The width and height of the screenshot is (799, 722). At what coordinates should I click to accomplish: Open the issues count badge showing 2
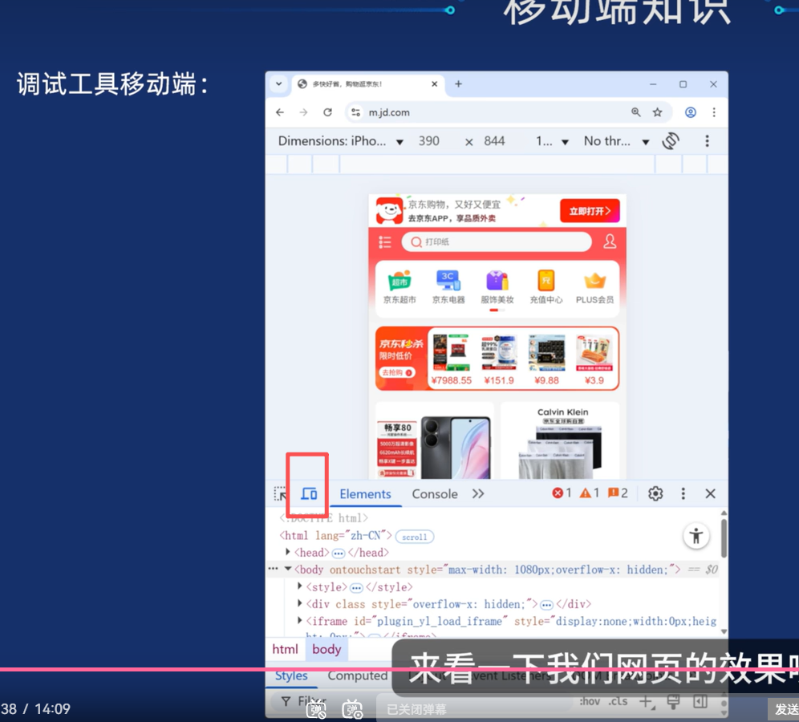pyautogui.click(x=618, y=493)
